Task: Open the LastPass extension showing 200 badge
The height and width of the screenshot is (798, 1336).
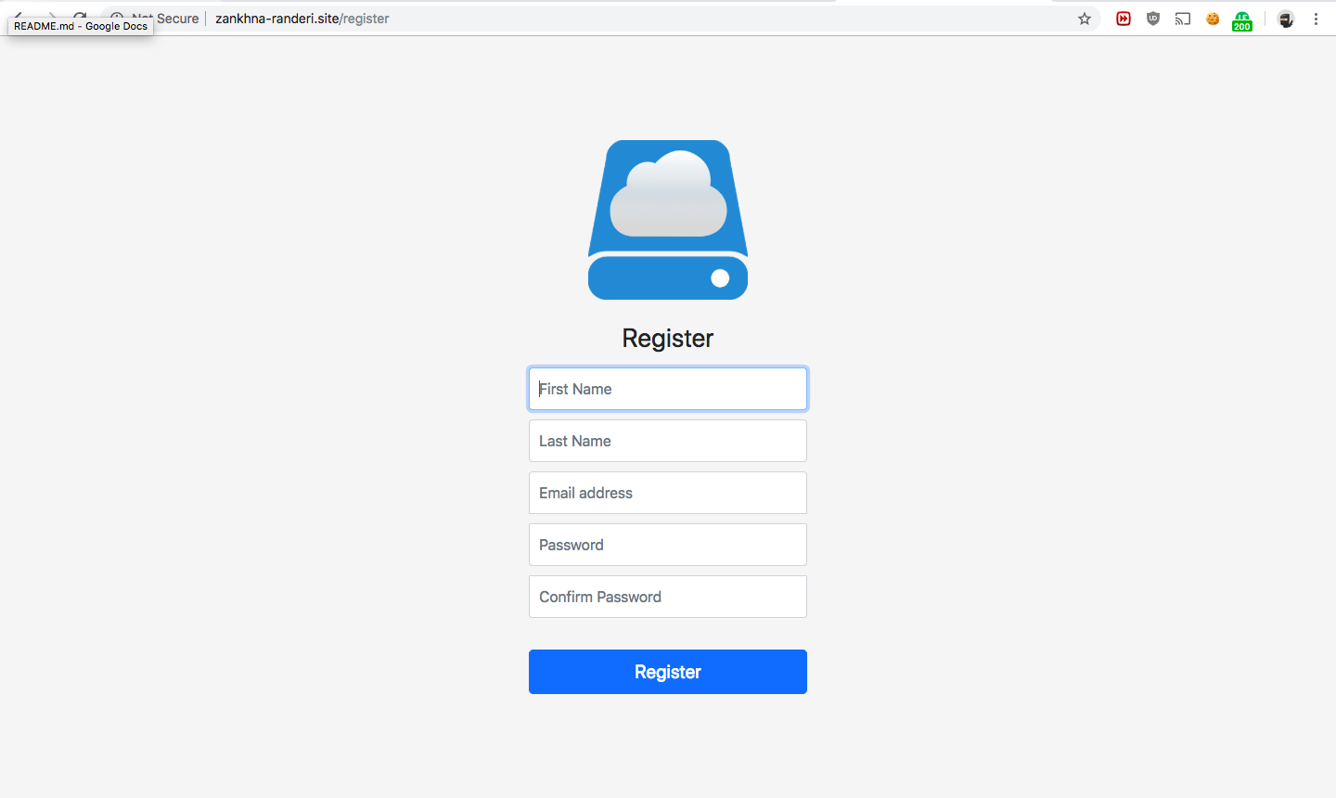Action: 1242,19
